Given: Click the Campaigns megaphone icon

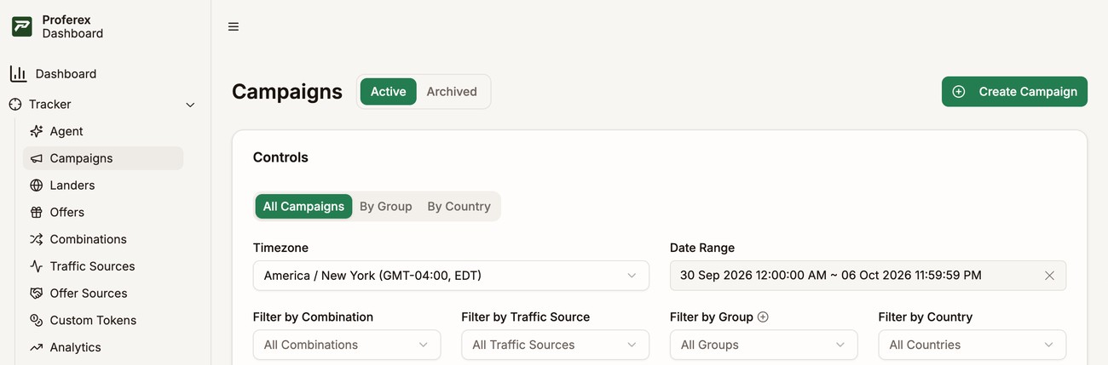Looking at the screenshot, I should pyautogui.click(x=36, y=158).
